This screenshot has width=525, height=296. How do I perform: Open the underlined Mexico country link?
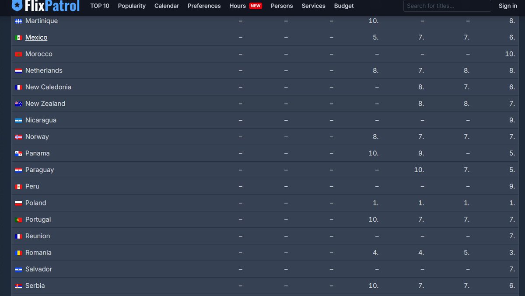click(36, 38)
